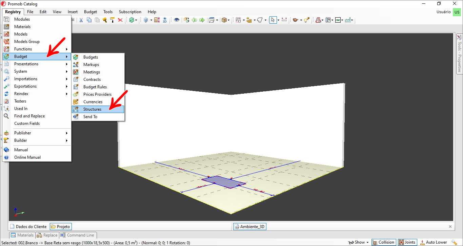Screen dimensions: 463x246
Task: Click the paint roller icon
Action: (x=112, y=20)
